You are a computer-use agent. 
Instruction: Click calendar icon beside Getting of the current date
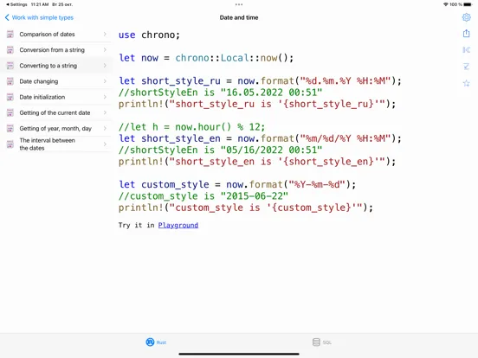10,112
